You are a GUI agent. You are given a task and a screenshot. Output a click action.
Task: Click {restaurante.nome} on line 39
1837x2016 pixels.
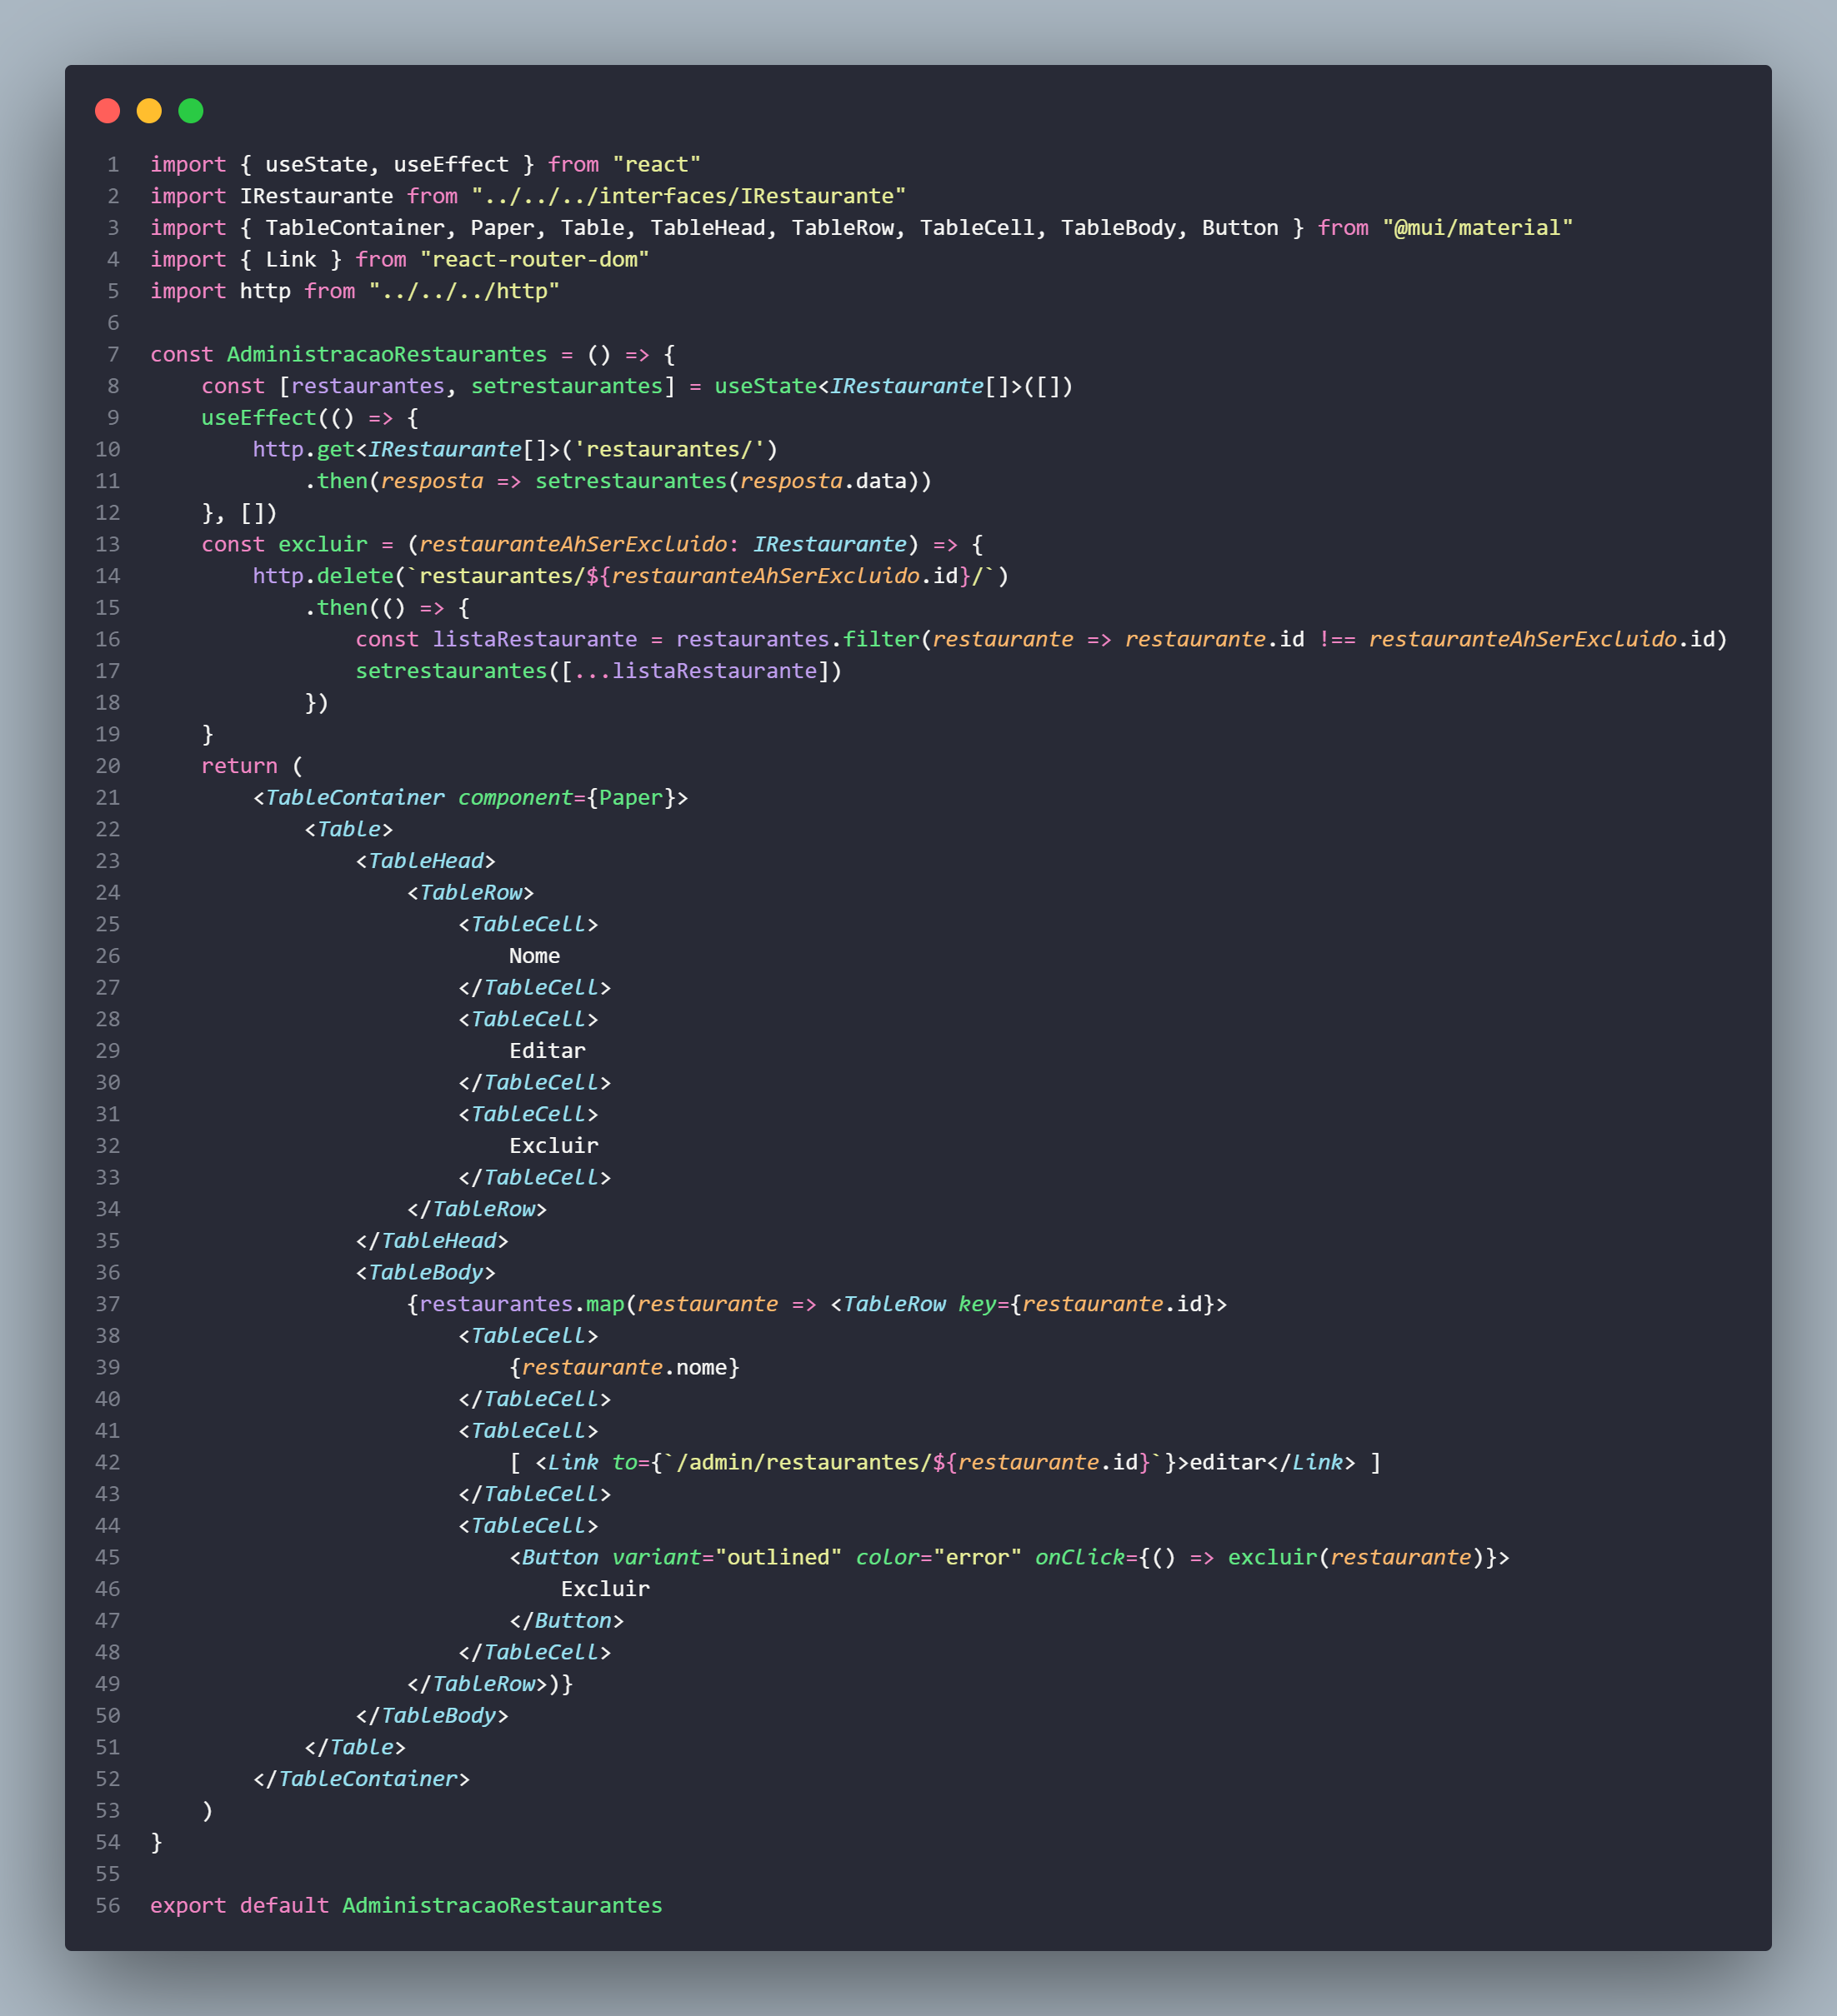coord(624,1367)
